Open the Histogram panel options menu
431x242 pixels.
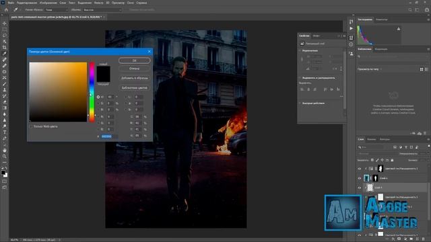(x=428, y=19)
